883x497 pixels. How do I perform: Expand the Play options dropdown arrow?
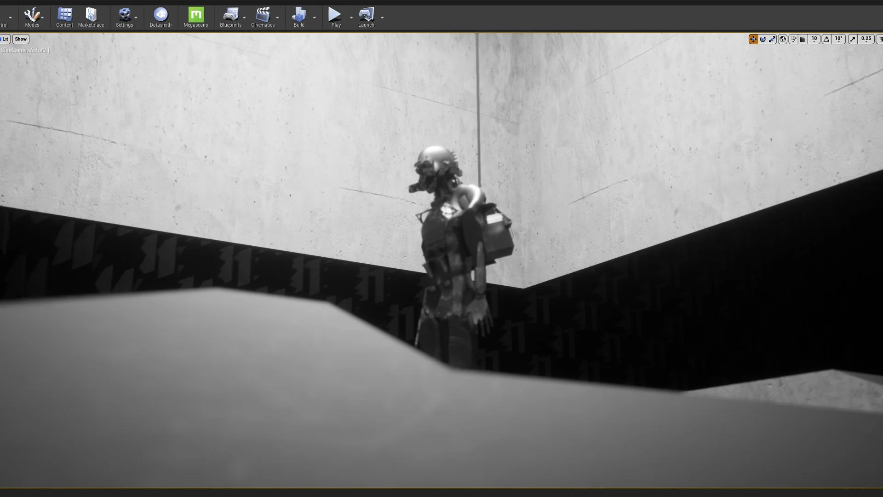point(351,17)
